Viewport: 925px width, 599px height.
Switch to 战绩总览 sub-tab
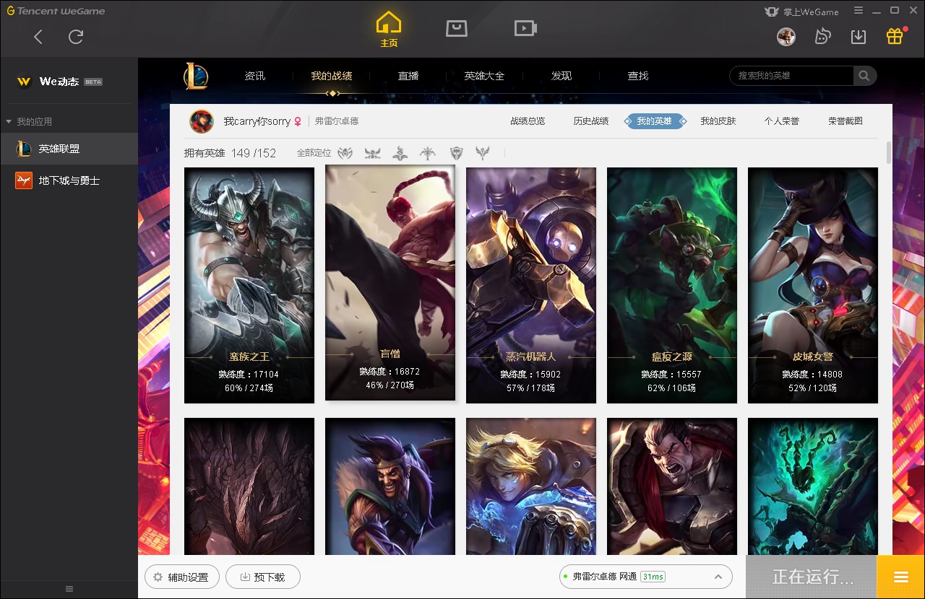pyautogui.click(x=528, y=121)
